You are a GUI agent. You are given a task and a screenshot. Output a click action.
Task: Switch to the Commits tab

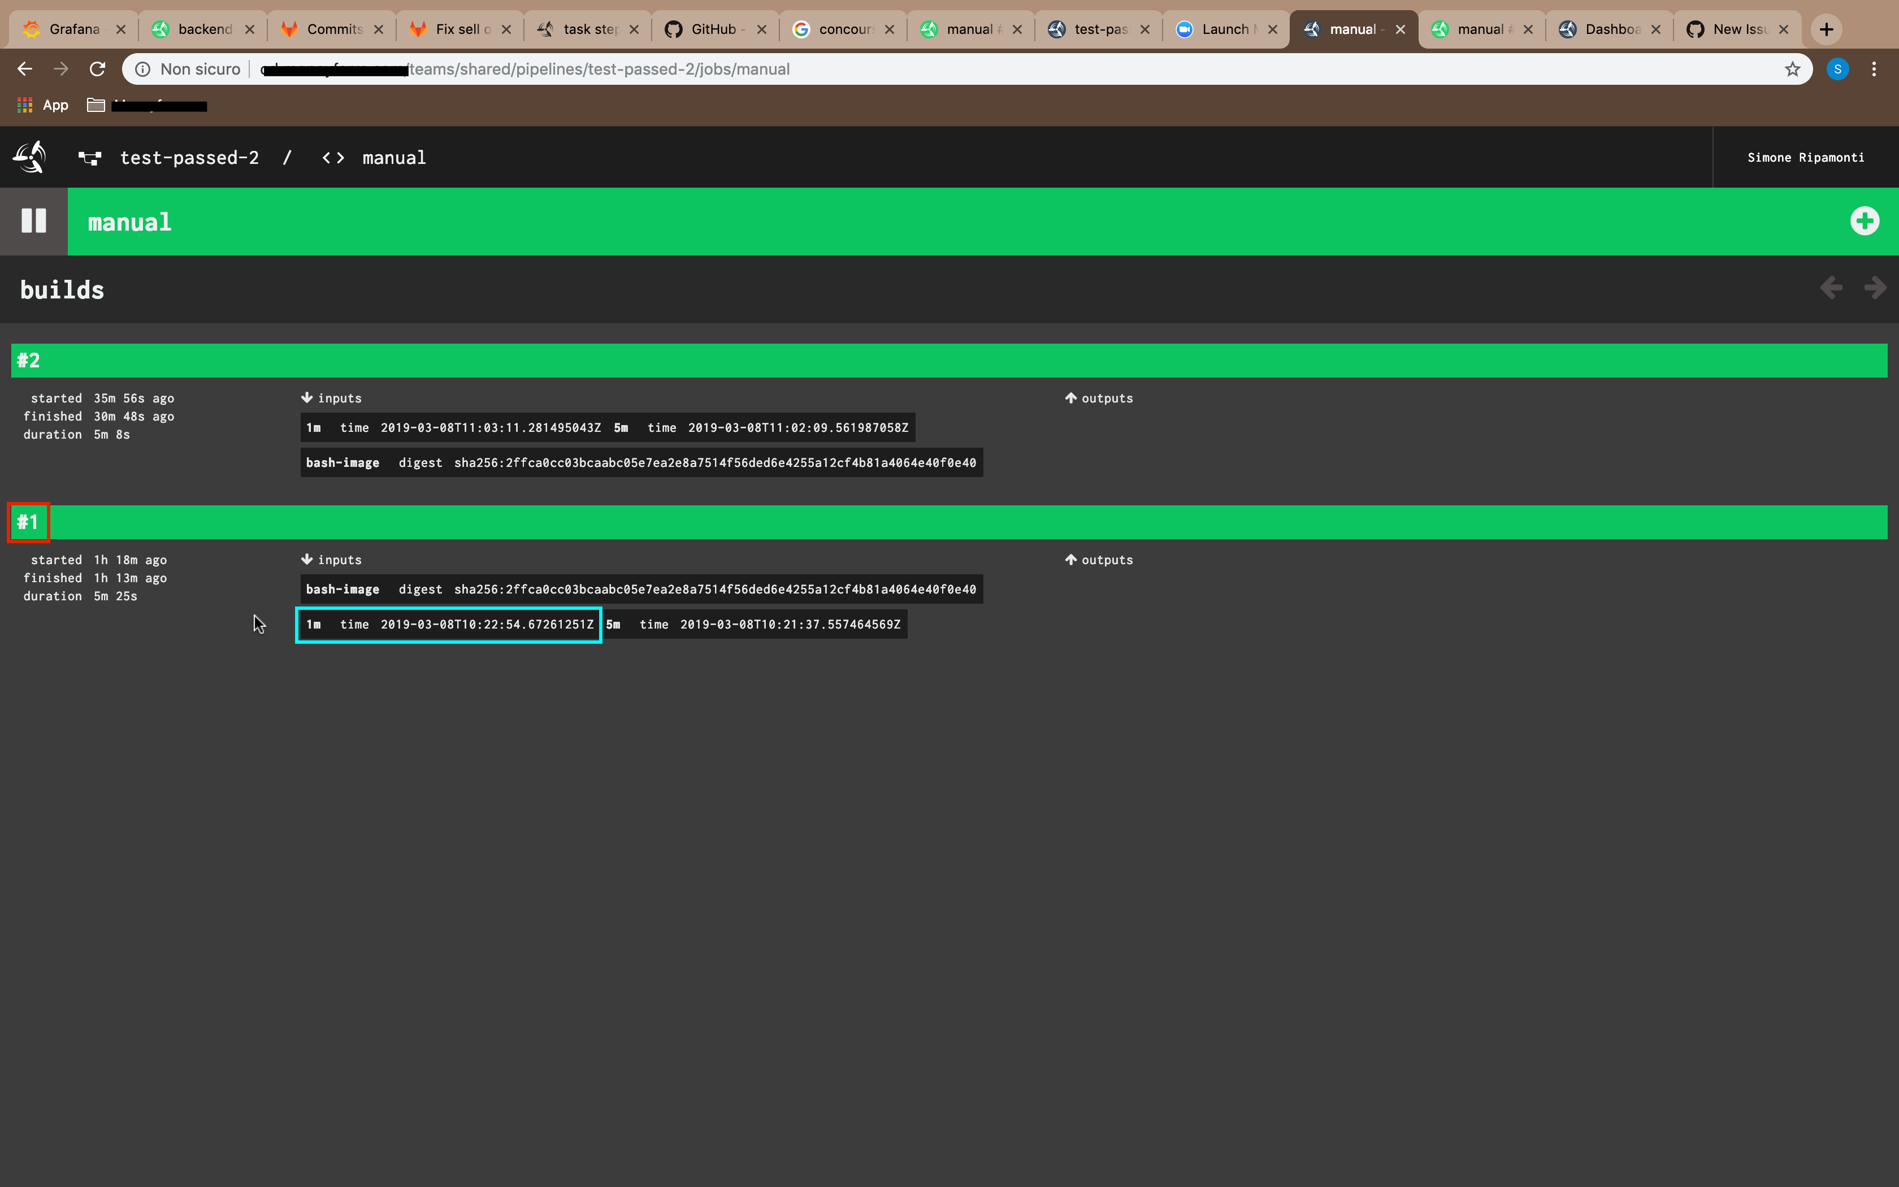332,29
